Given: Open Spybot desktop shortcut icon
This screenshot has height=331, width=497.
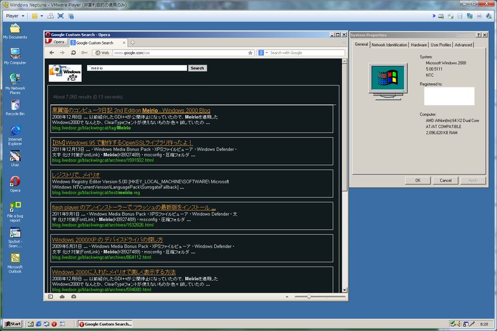Looking at the screenshot, I should (15, 233).
